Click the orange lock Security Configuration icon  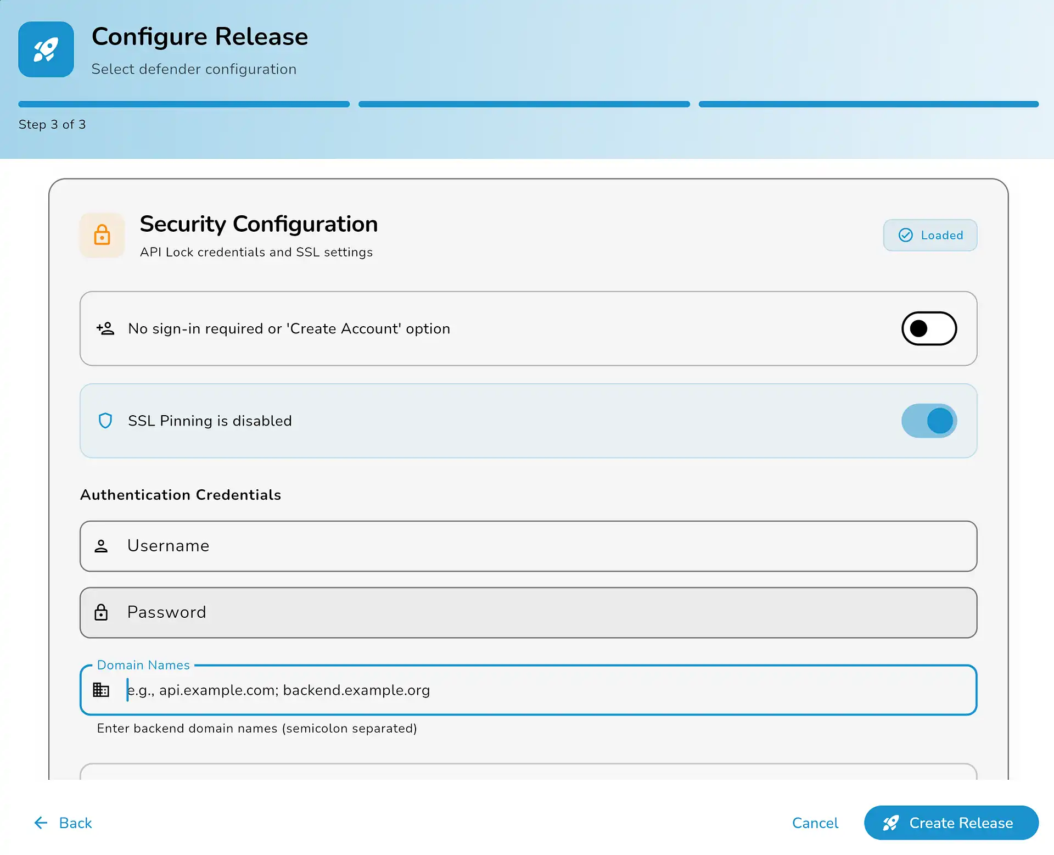[102, 235]
